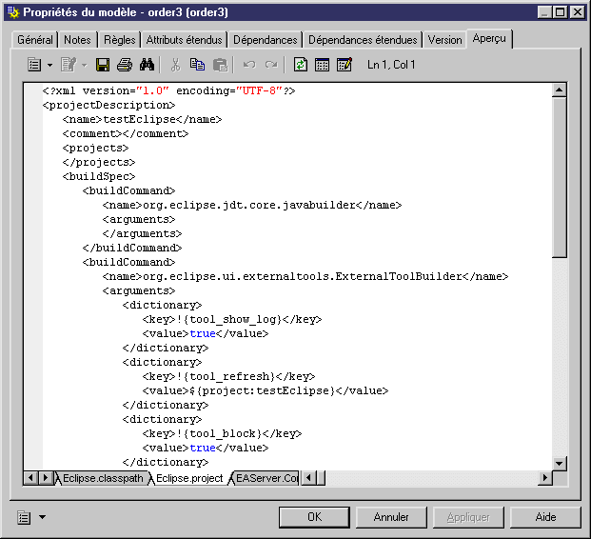The image size is (591, 539).
Task: Switch to Eclipse.classpath file tab
Action: point(103,477)
